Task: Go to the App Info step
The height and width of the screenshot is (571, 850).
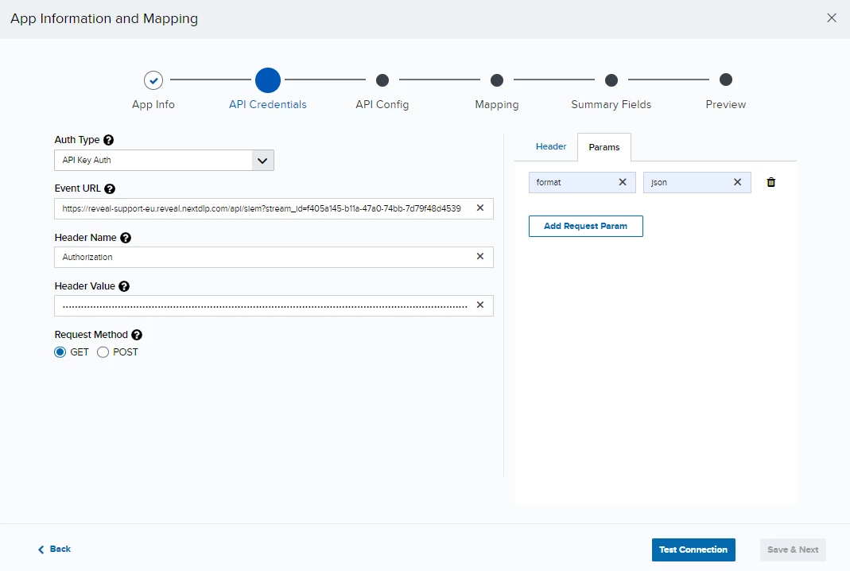Action: pyautogui.click(x=153, y=80)
